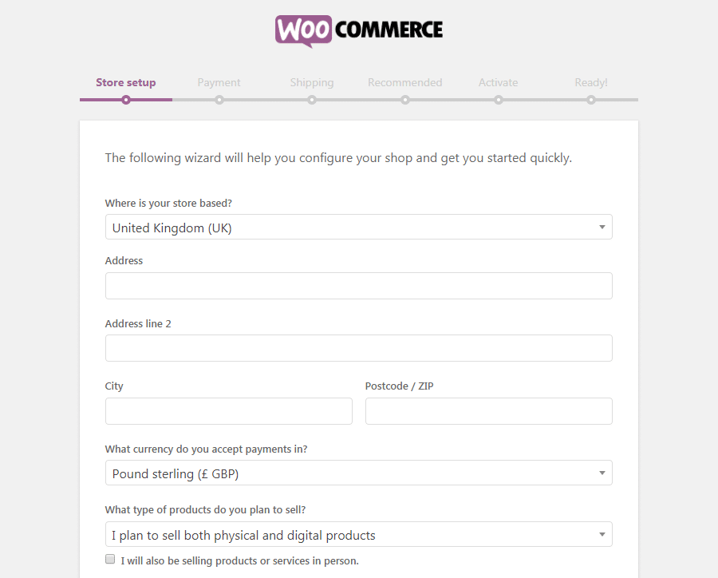Click the Recommended step dot
This screenshot has width=718, height=578.
click(405, 100)
